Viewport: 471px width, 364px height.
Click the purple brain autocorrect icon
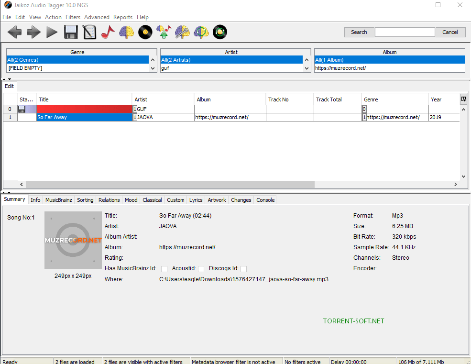tap(126, 32)
